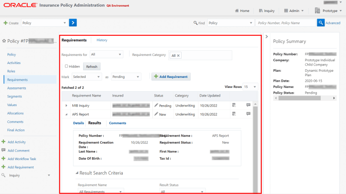Open the Requirements for dropdown
The height and width of the screenshot is (194, 346).
pyautogui.click(x=107, y=54)
